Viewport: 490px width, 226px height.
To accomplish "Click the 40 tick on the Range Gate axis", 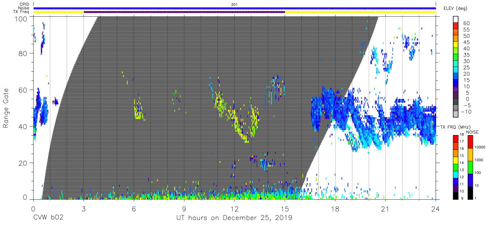I will click(23, 126).
